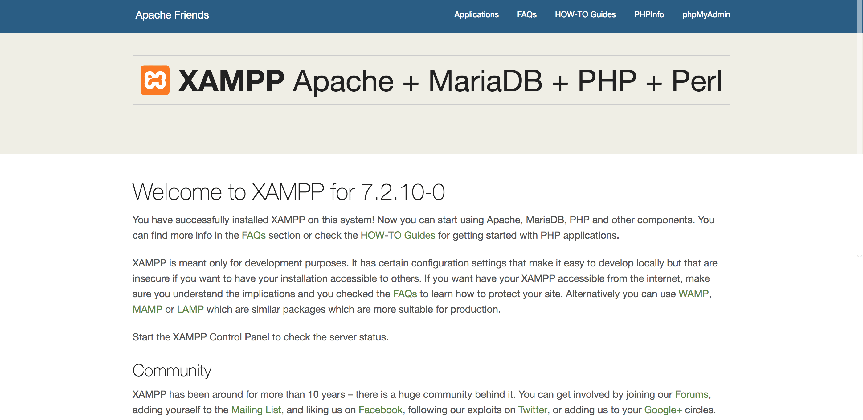Click the HOW-TO Guides navigation link
The image size is (863, 420).
(585, 15)
